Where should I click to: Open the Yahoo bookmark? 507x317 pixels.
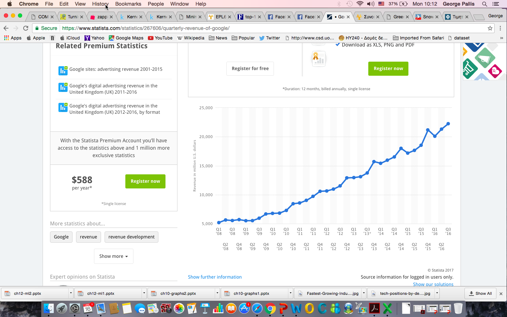(x=94, y=38)
